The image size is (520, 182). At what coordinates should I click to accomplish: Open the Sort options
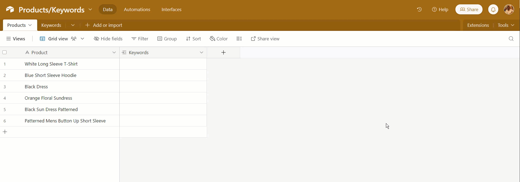pos(193,39)
